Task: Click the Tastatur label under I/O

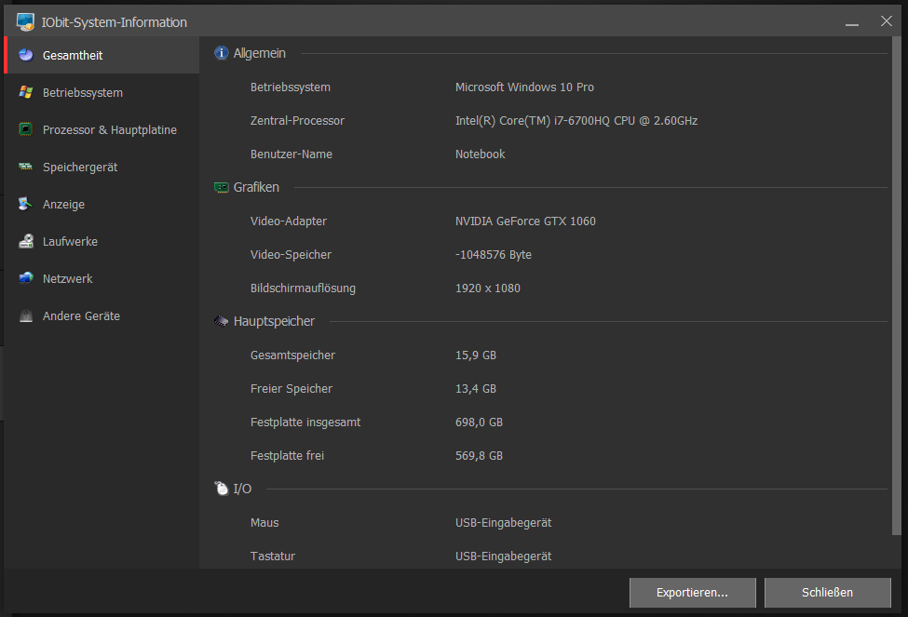Action: click(273, 557)
